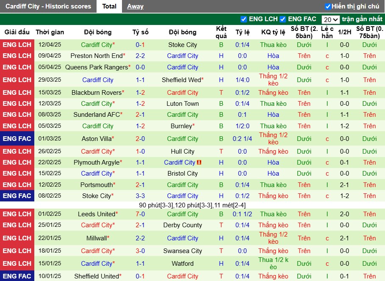Select the date 26/02/25
The height and width of the screenshot is (281, 385).
point(50,151)
